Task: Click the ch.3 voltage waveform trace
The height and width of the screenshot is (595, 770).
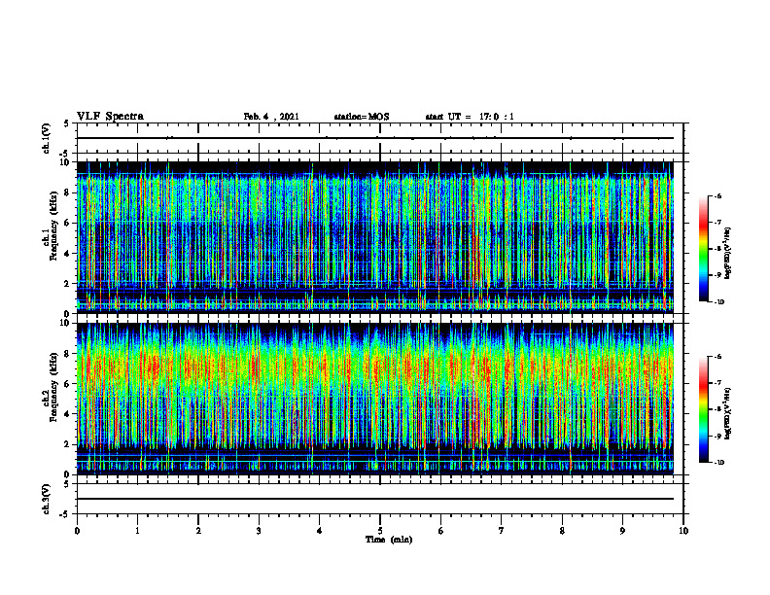Action: tap(375, 499)
